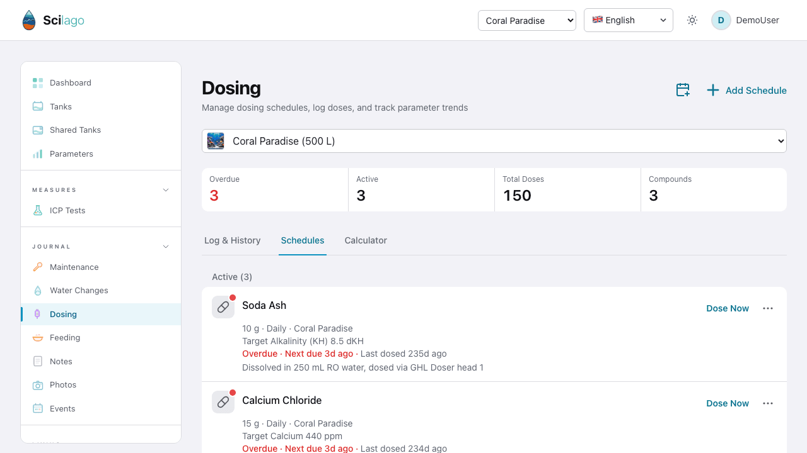Click the 'Active (3)' section heading
Viewport: 807px width, 453px height.
pyautogui.click(x=232, y=277)
